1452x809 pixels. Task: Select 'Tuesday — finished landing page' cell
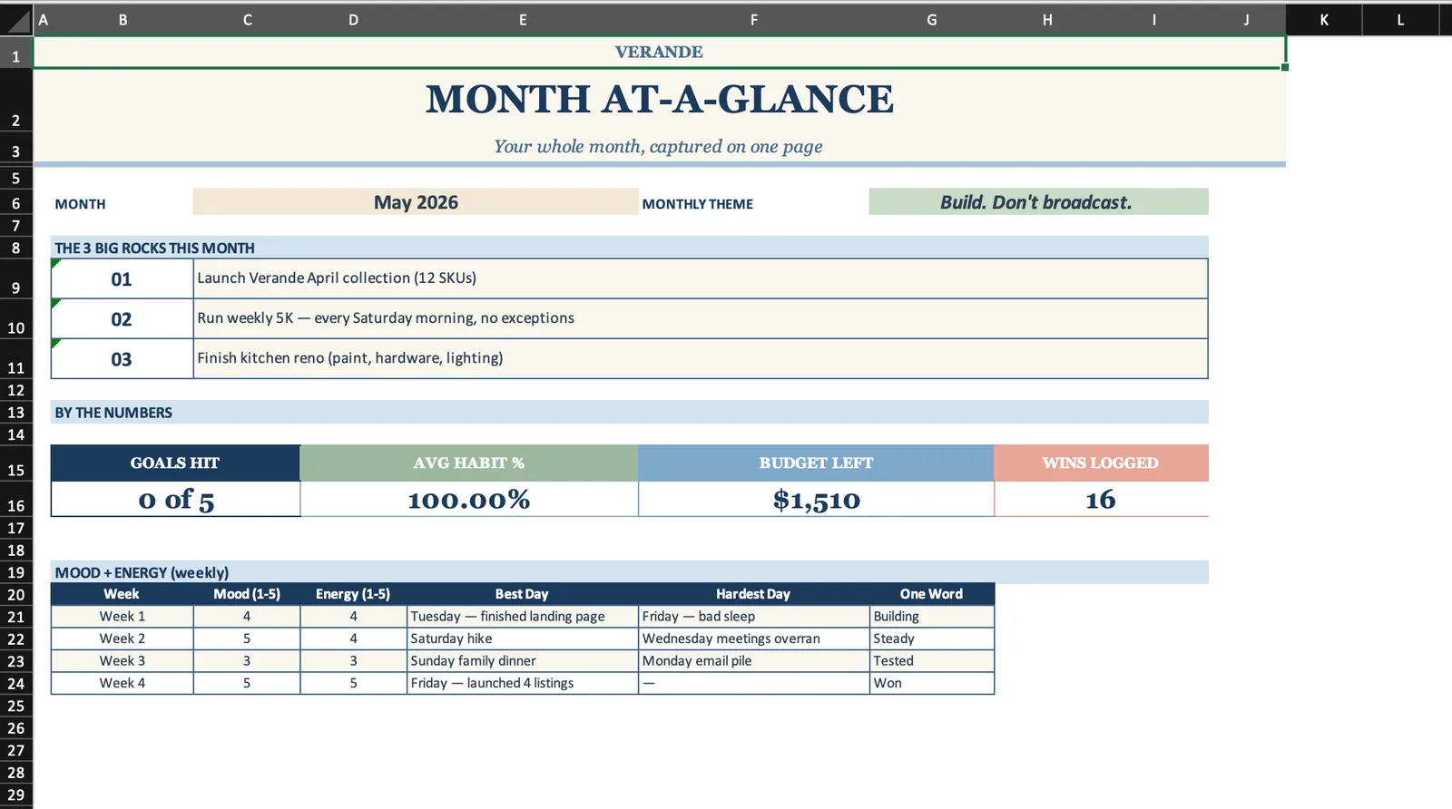(x=523, y=616)
